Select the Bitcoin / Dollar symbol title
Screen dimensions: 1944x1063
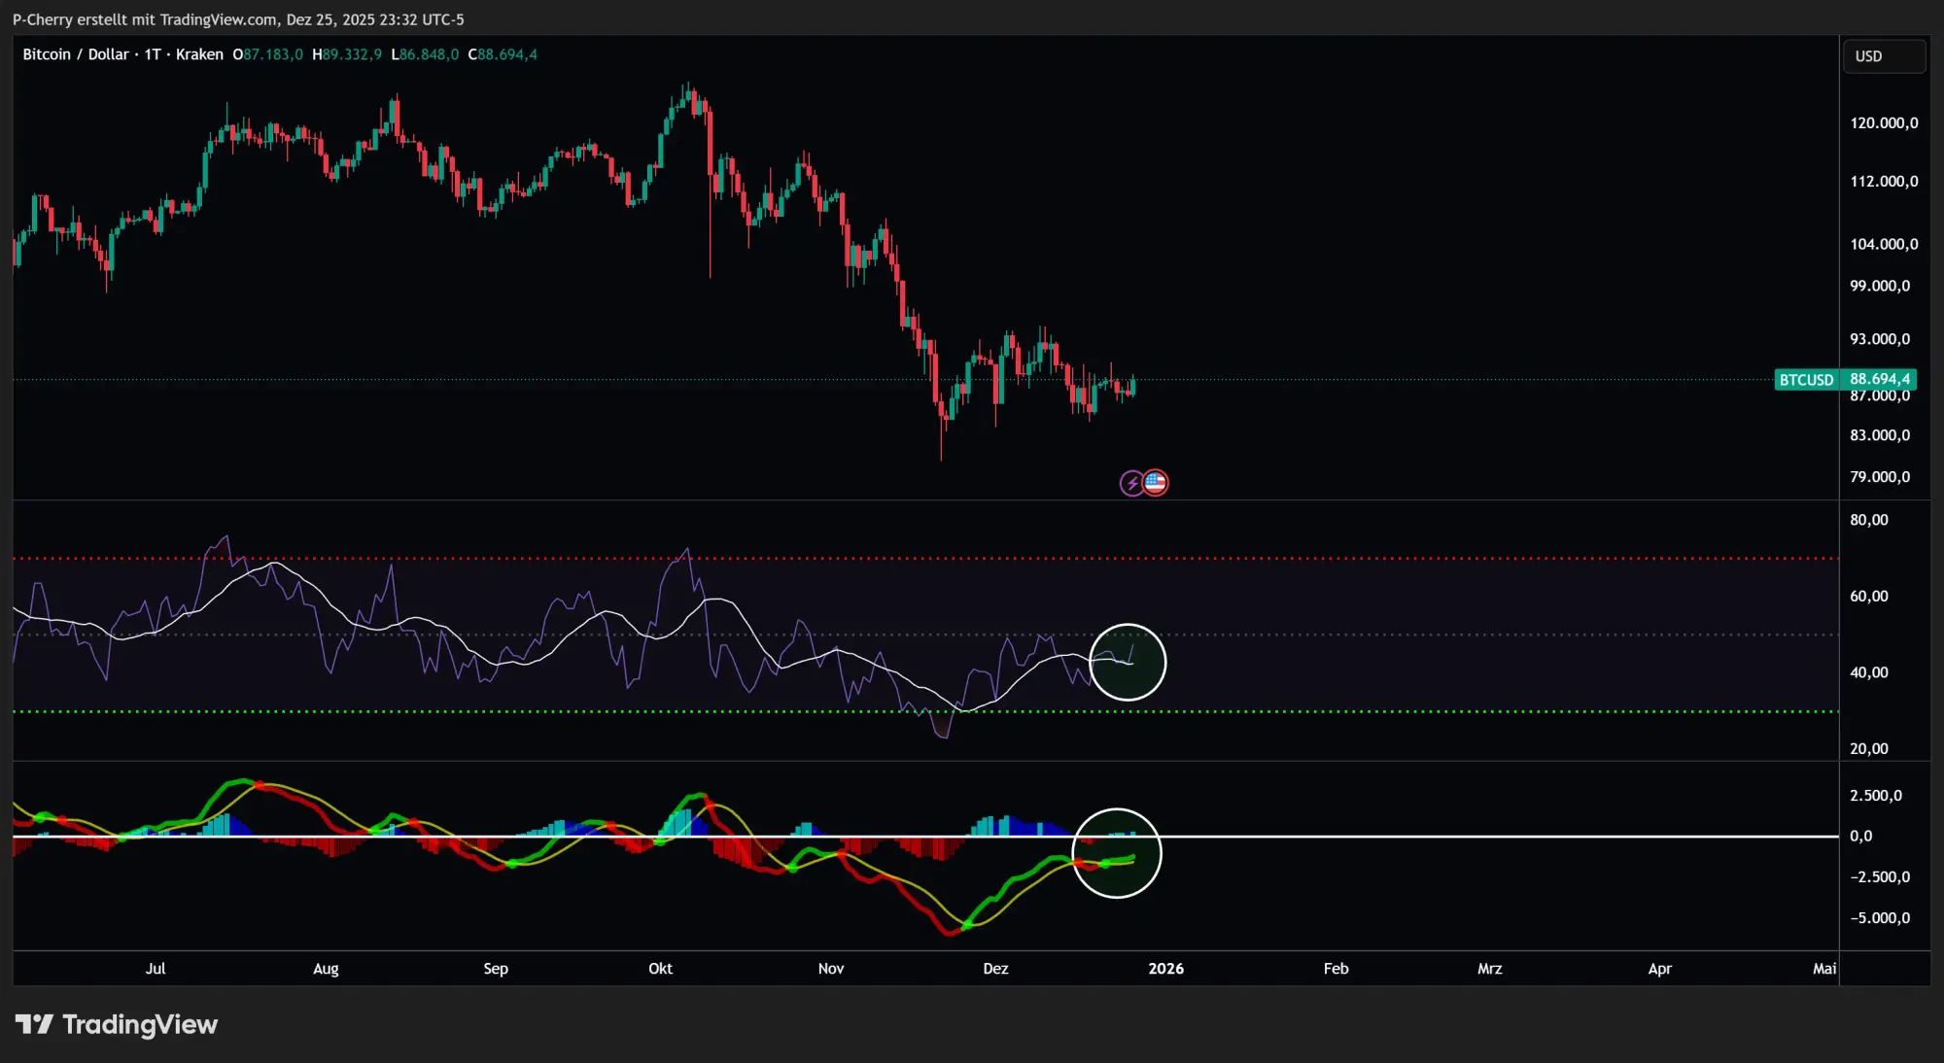tap(78, 54)
